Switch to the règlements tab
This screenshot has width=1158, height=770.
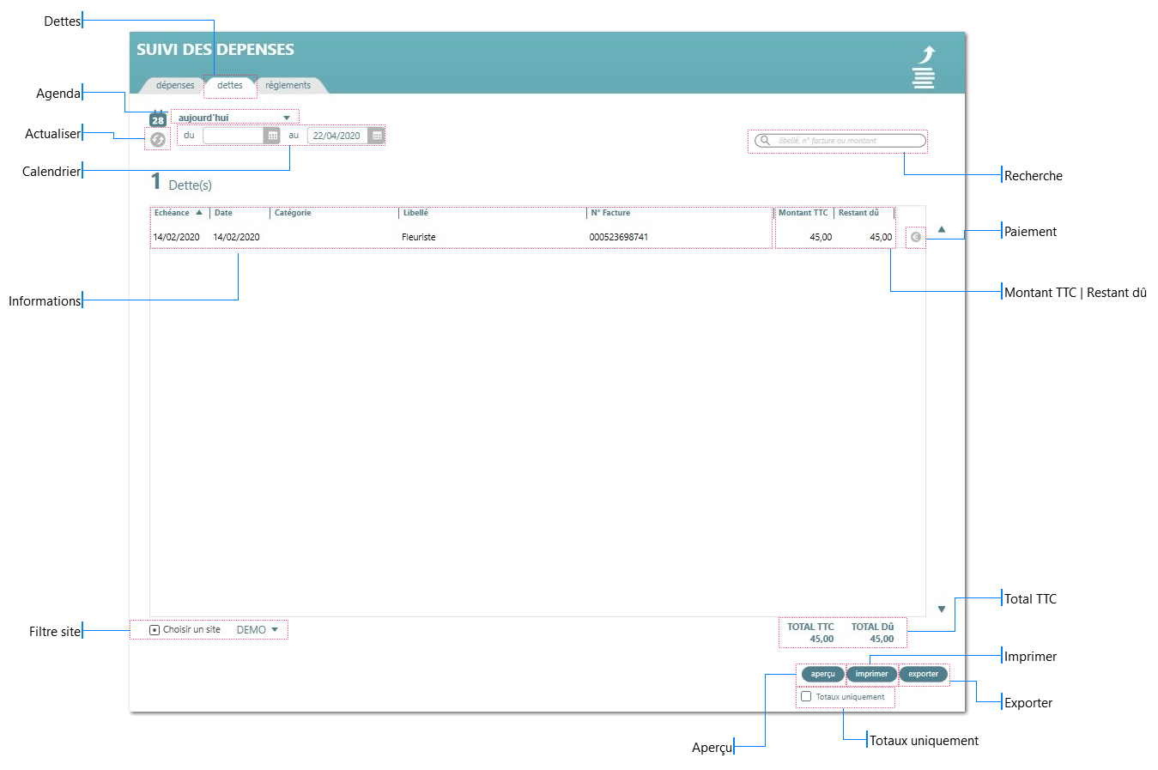click(288, 85)
